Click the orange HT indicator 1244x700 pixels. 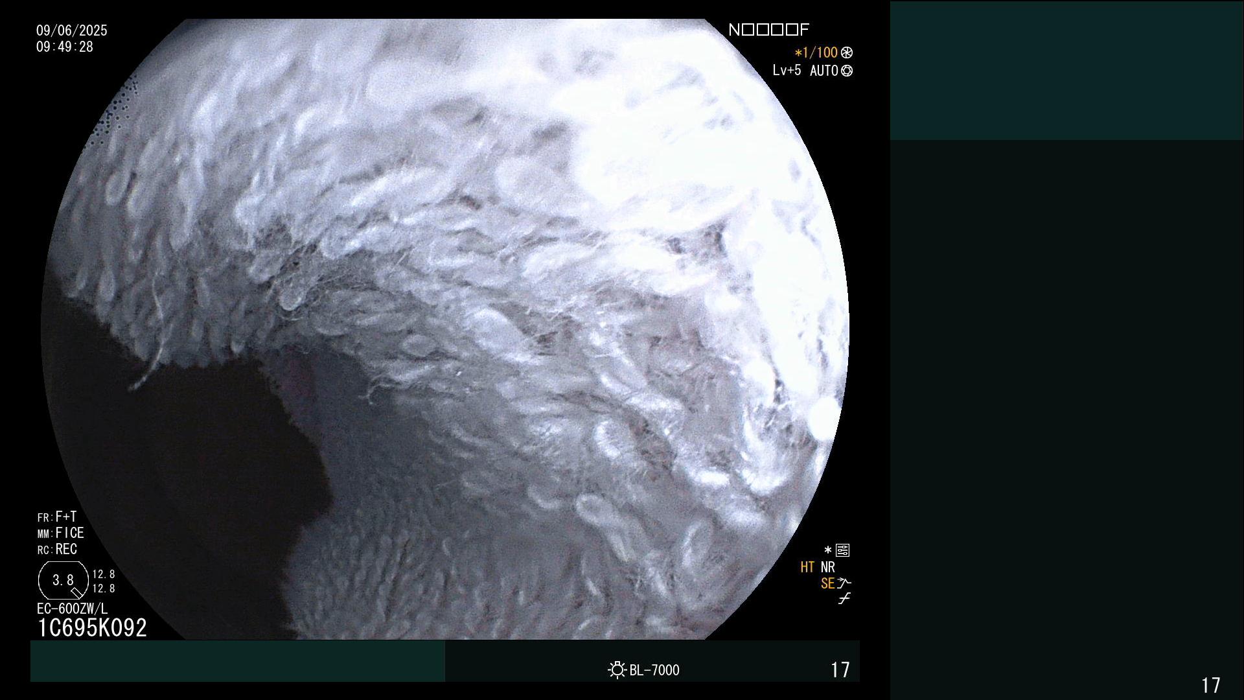click(x=807, y=567)
